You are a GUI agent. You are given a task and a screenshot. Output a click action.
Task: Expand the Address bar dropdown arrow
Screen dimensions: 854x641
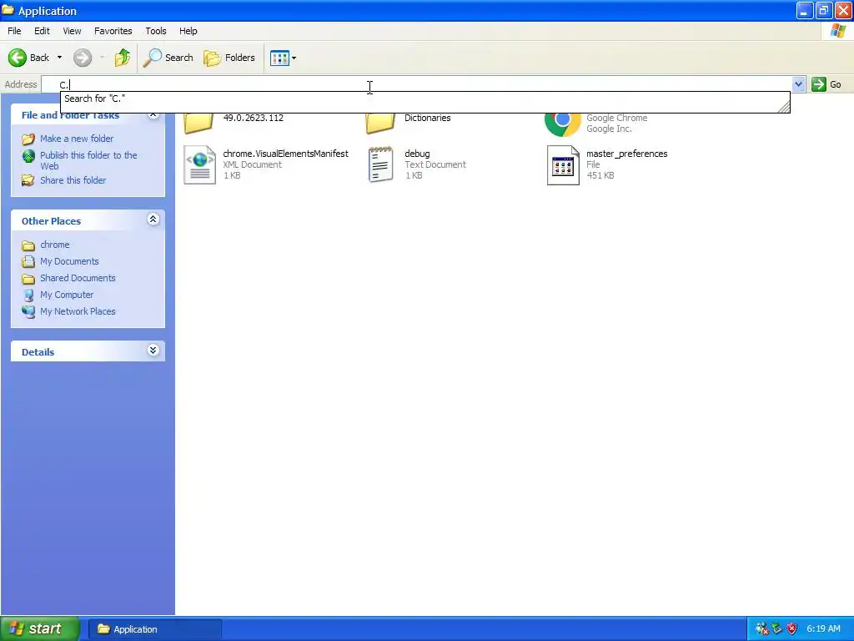[x=798, y=84]
